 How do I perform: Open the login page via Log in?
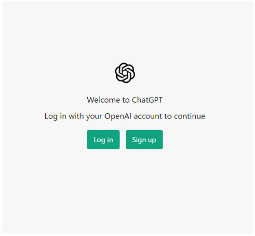pyautogui.click(x=103, y=140)
